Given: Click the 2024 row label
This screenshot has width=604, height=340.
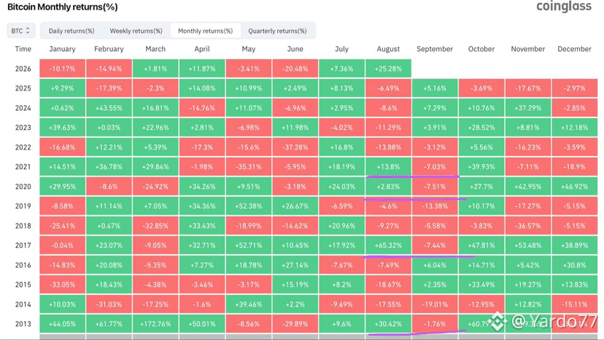Looking at the screenshot, I should coord(23,108).
